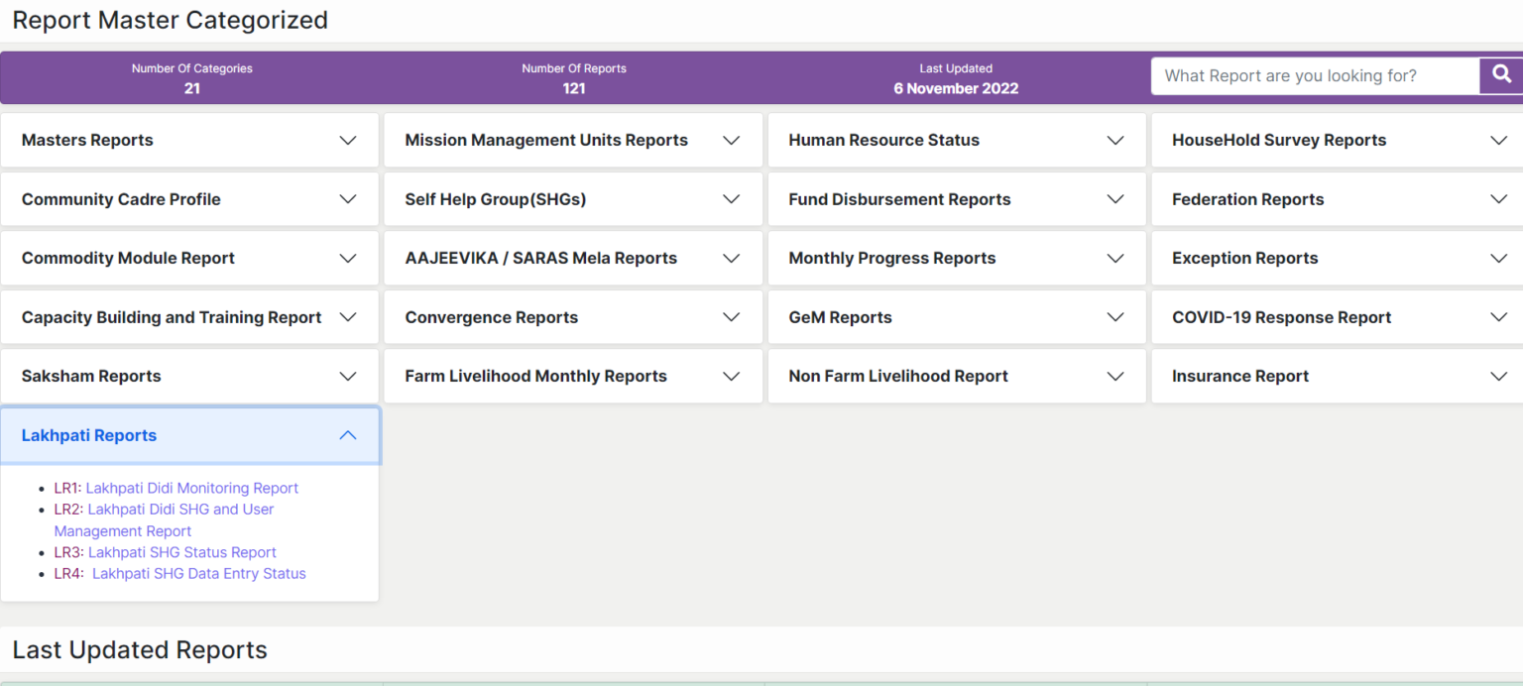Expand HouseHold Survey Reports chevron
Screen dimensions: 1523x686
[1498, 141]
